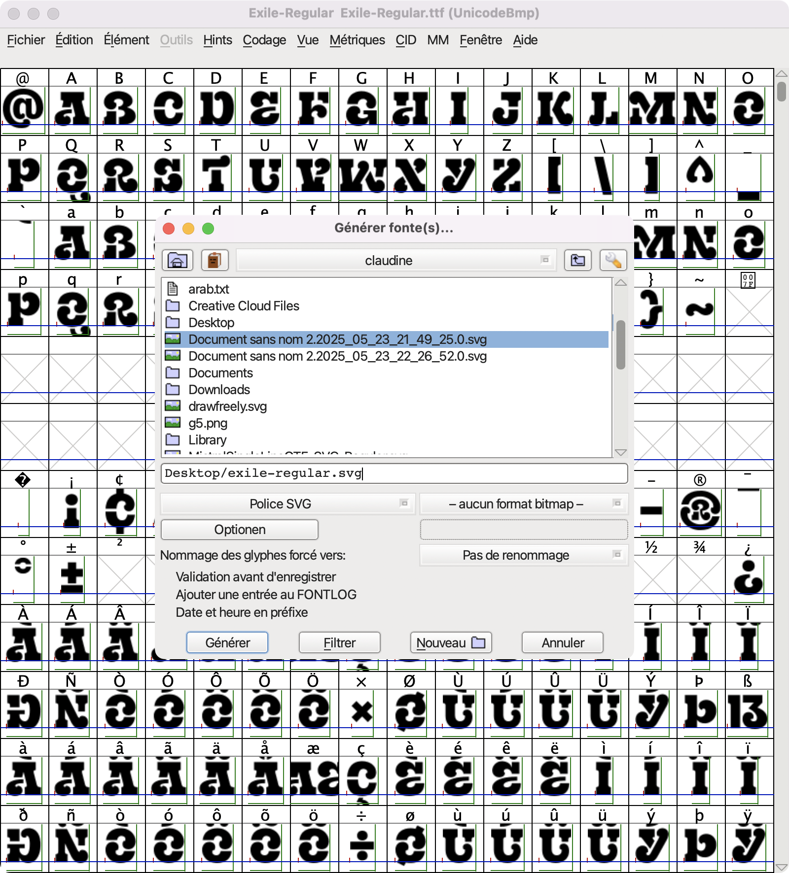
Task: Click the Optionen button
Action: (240, 530)
